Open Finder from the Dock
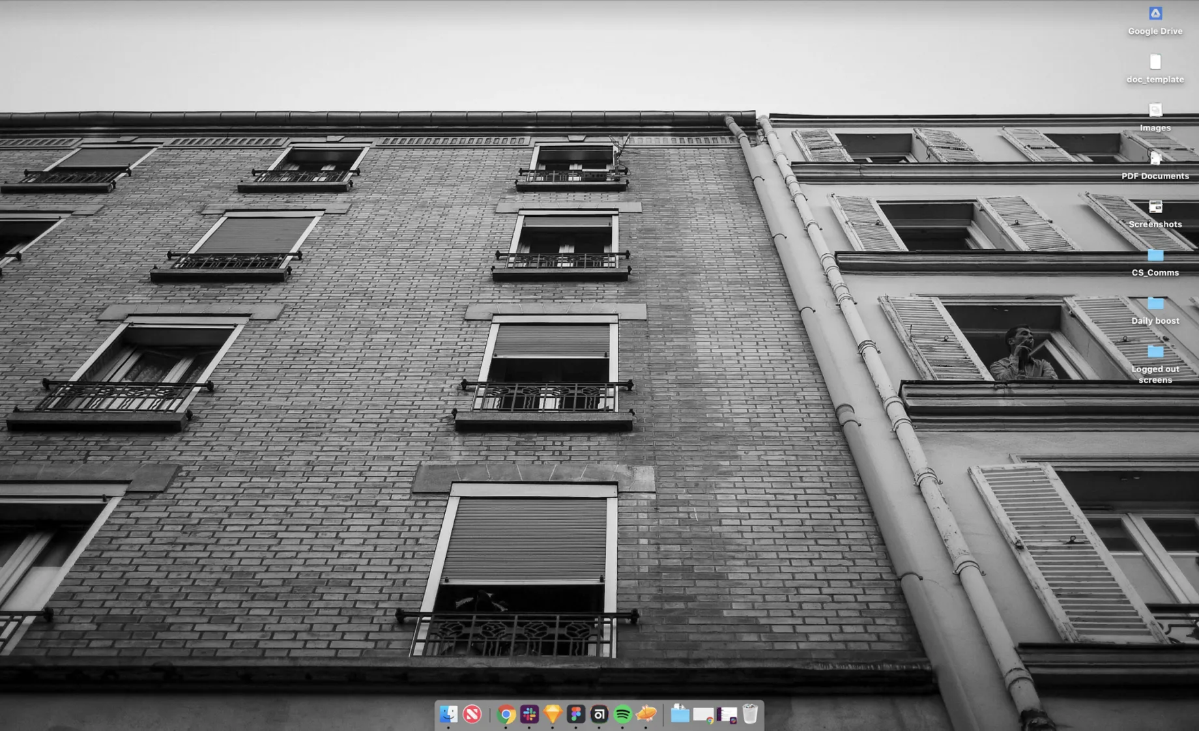 [x=448, y=714]
